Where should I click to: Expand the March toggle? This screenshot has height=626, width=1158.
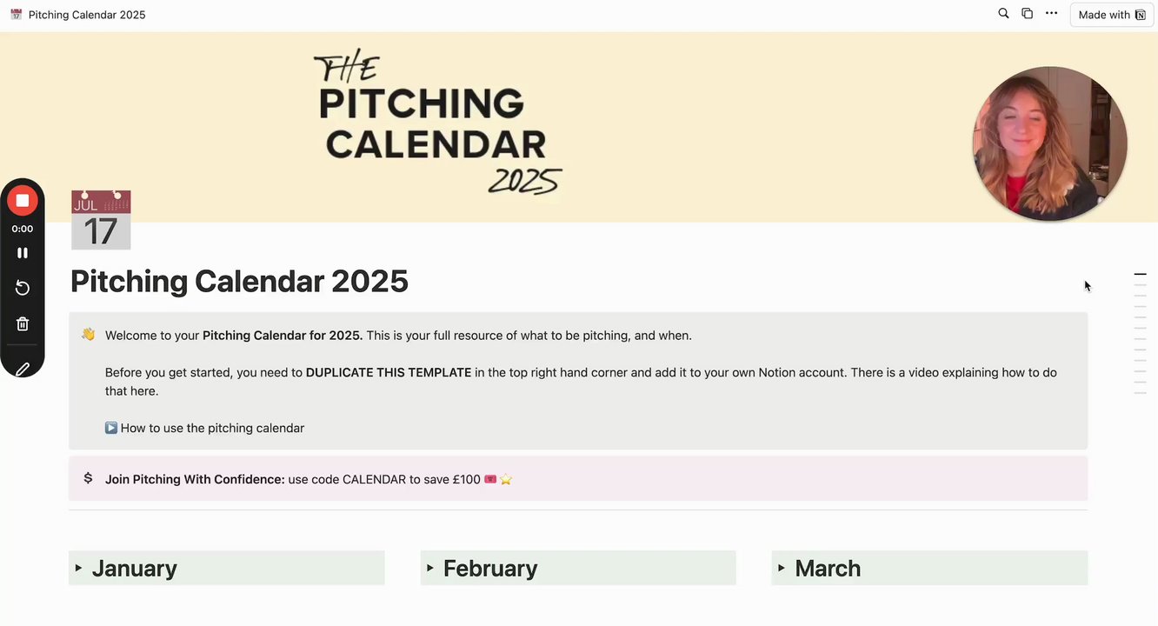coord(782,568)
